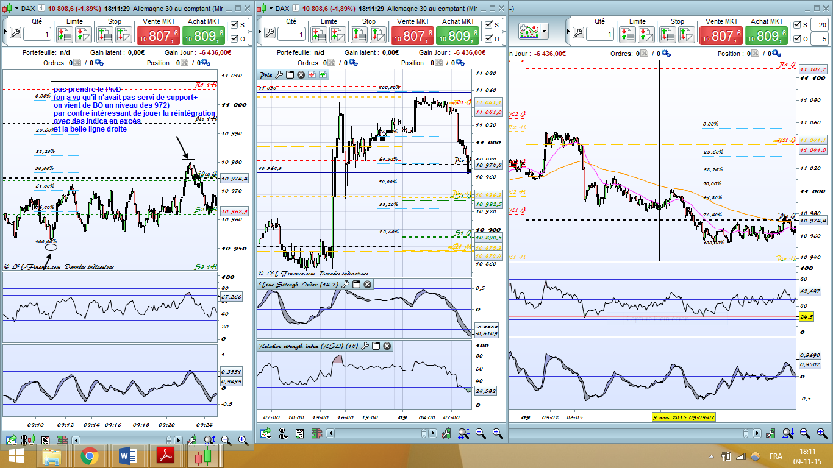Image resolution: width=833 pixels, height=468 pixels.
Task: Expand the chart-style dropdown in right window
Action: (544, 30)
